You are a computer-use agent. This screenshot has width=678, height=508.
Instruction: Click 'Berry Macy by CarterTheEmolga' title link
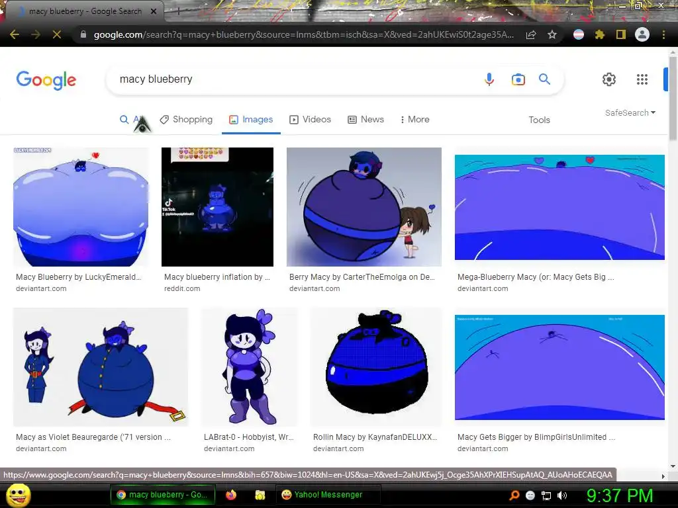362,277
